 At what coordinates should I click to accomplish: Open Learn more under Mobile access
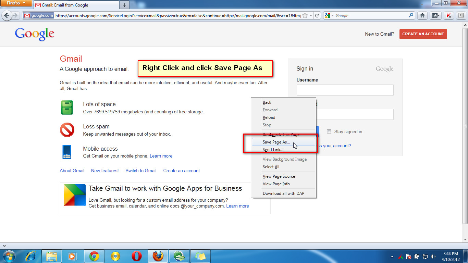pyautogui.click(x=161, y=156)
